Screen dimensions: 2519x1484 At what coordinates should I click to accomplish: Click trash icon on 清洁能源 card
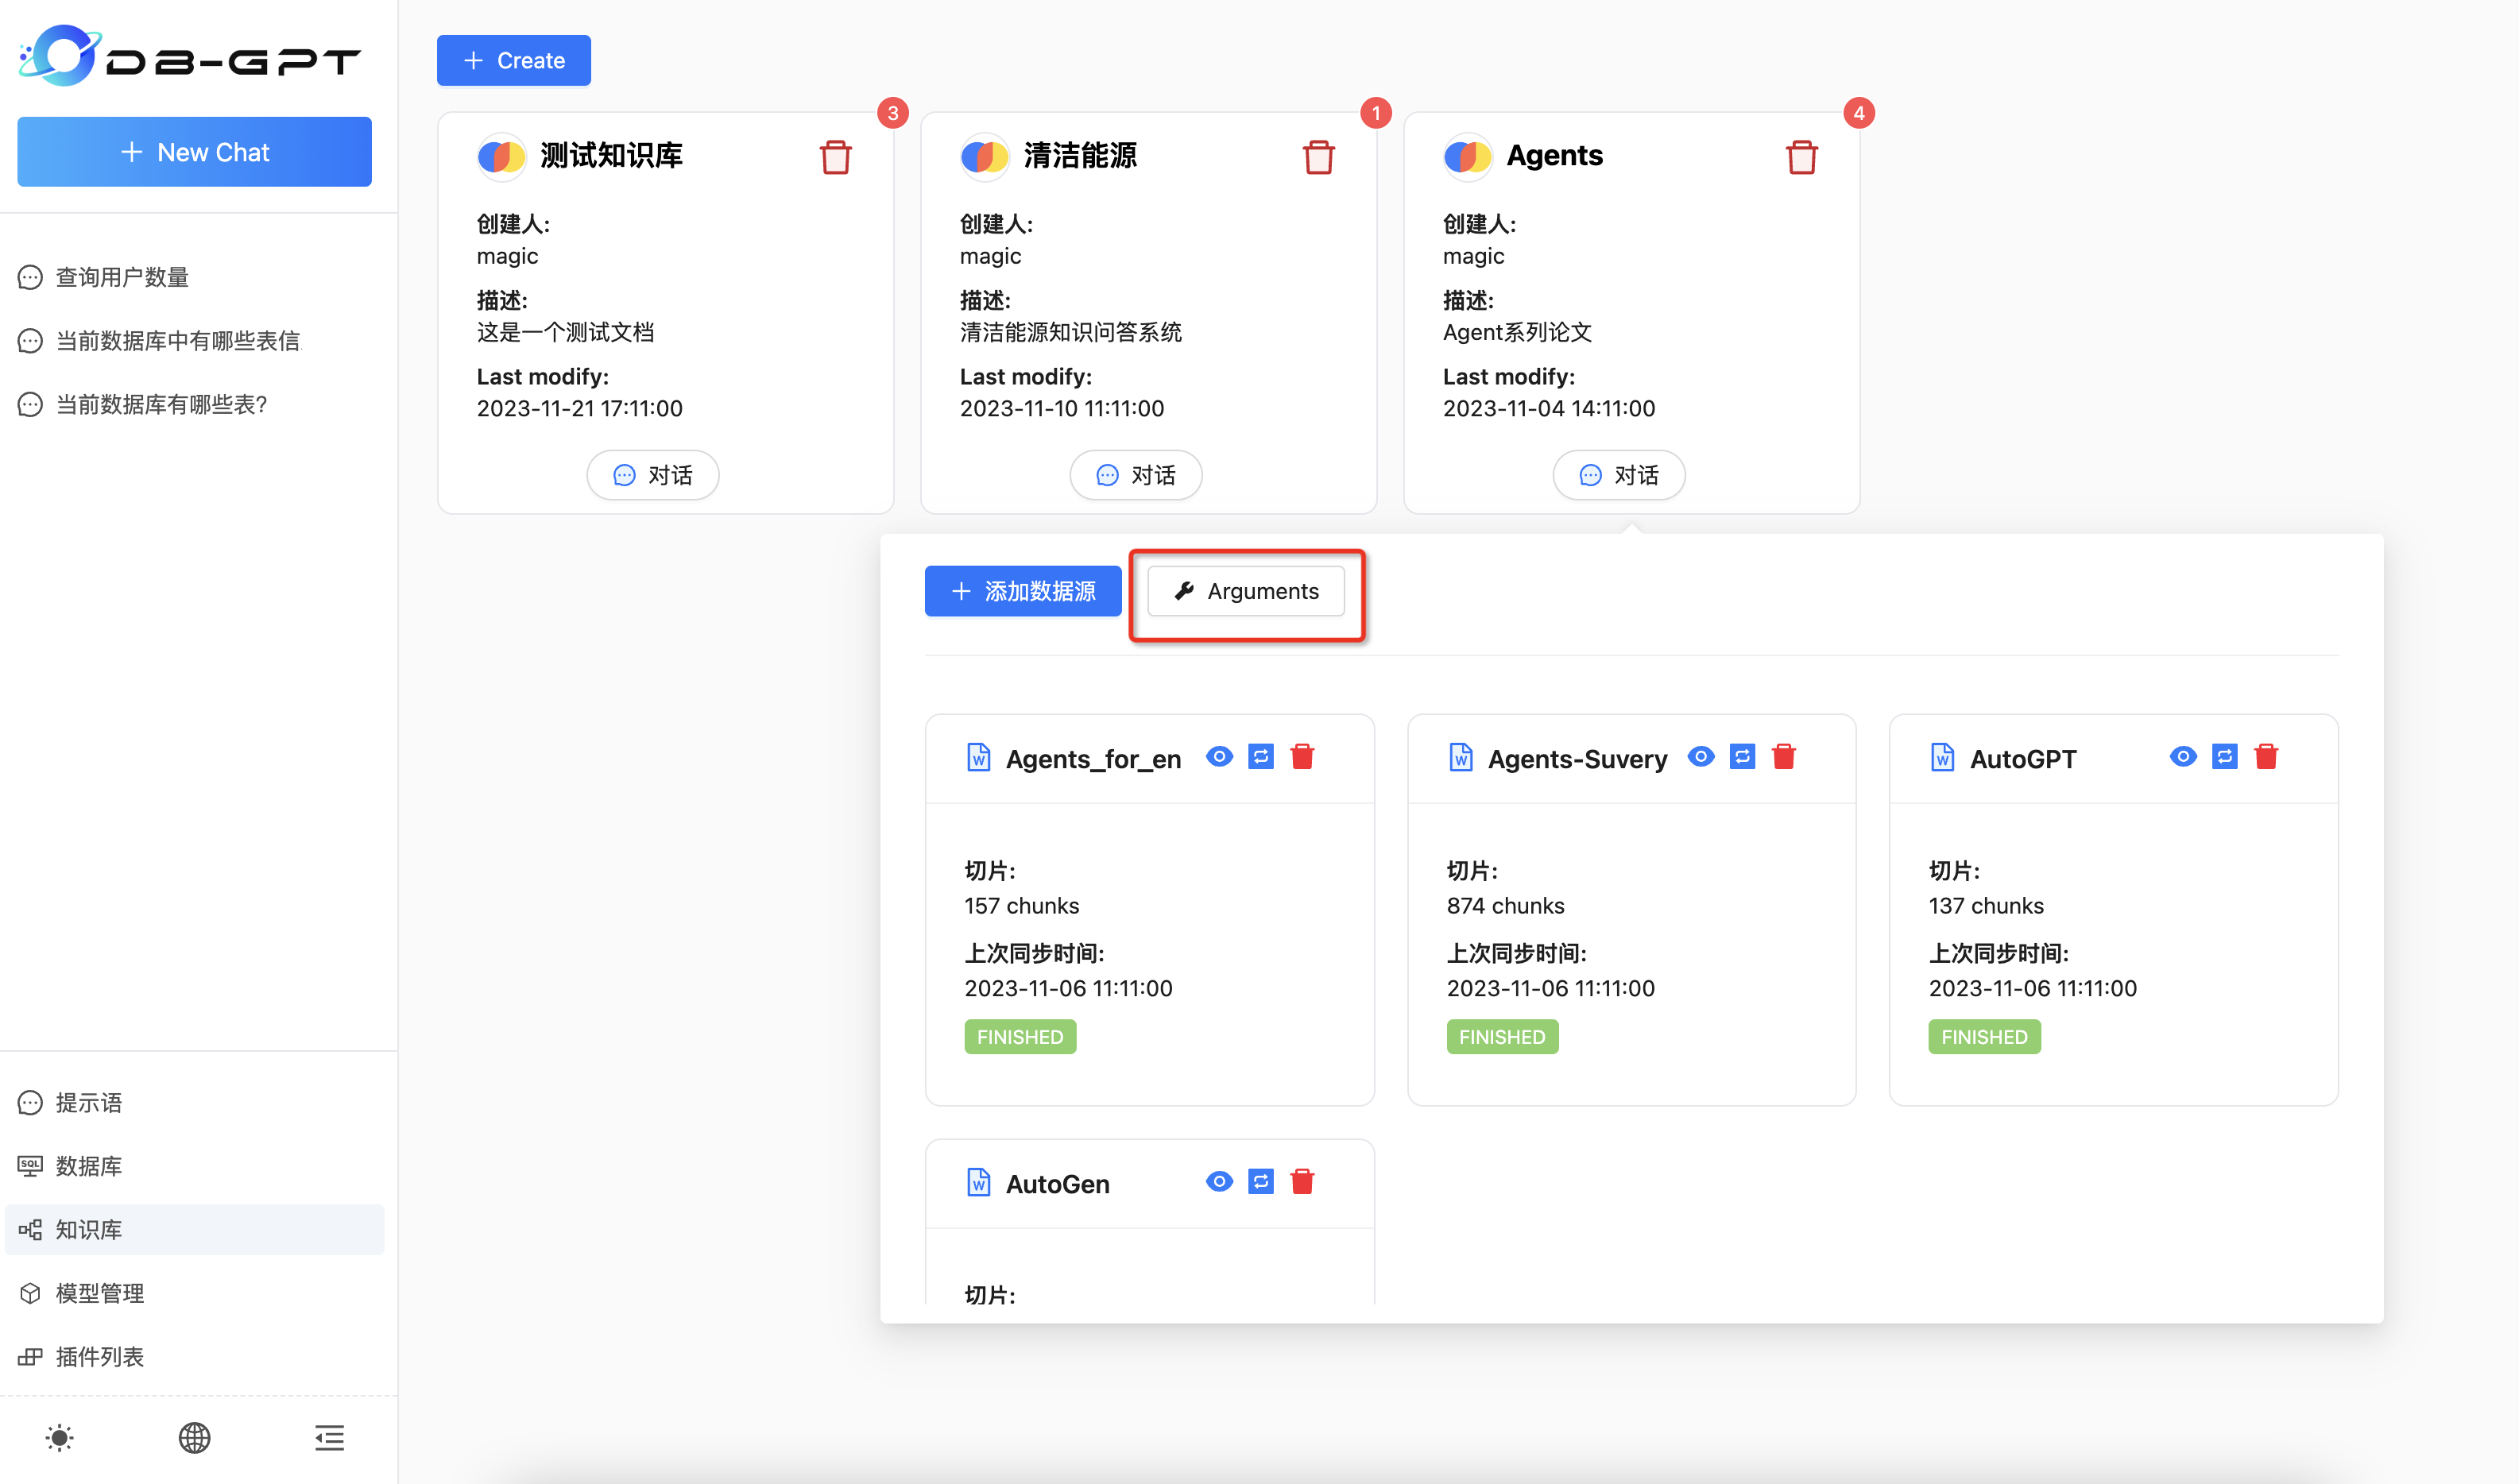[1318, 157]
